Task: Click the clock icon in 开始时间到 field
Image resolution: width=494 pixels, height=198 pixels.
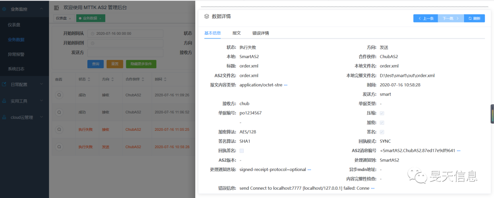Action: pyautogui.click(x=92, y=43)
